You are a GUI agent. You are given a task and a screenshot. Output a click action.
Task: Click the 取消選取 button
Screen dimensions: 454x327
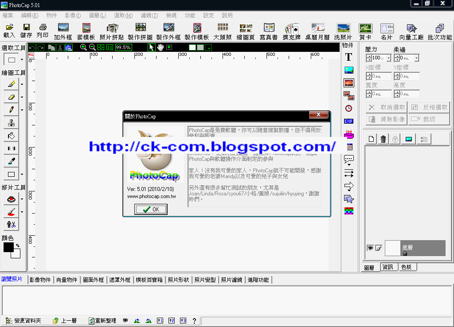tap(387, 107)
